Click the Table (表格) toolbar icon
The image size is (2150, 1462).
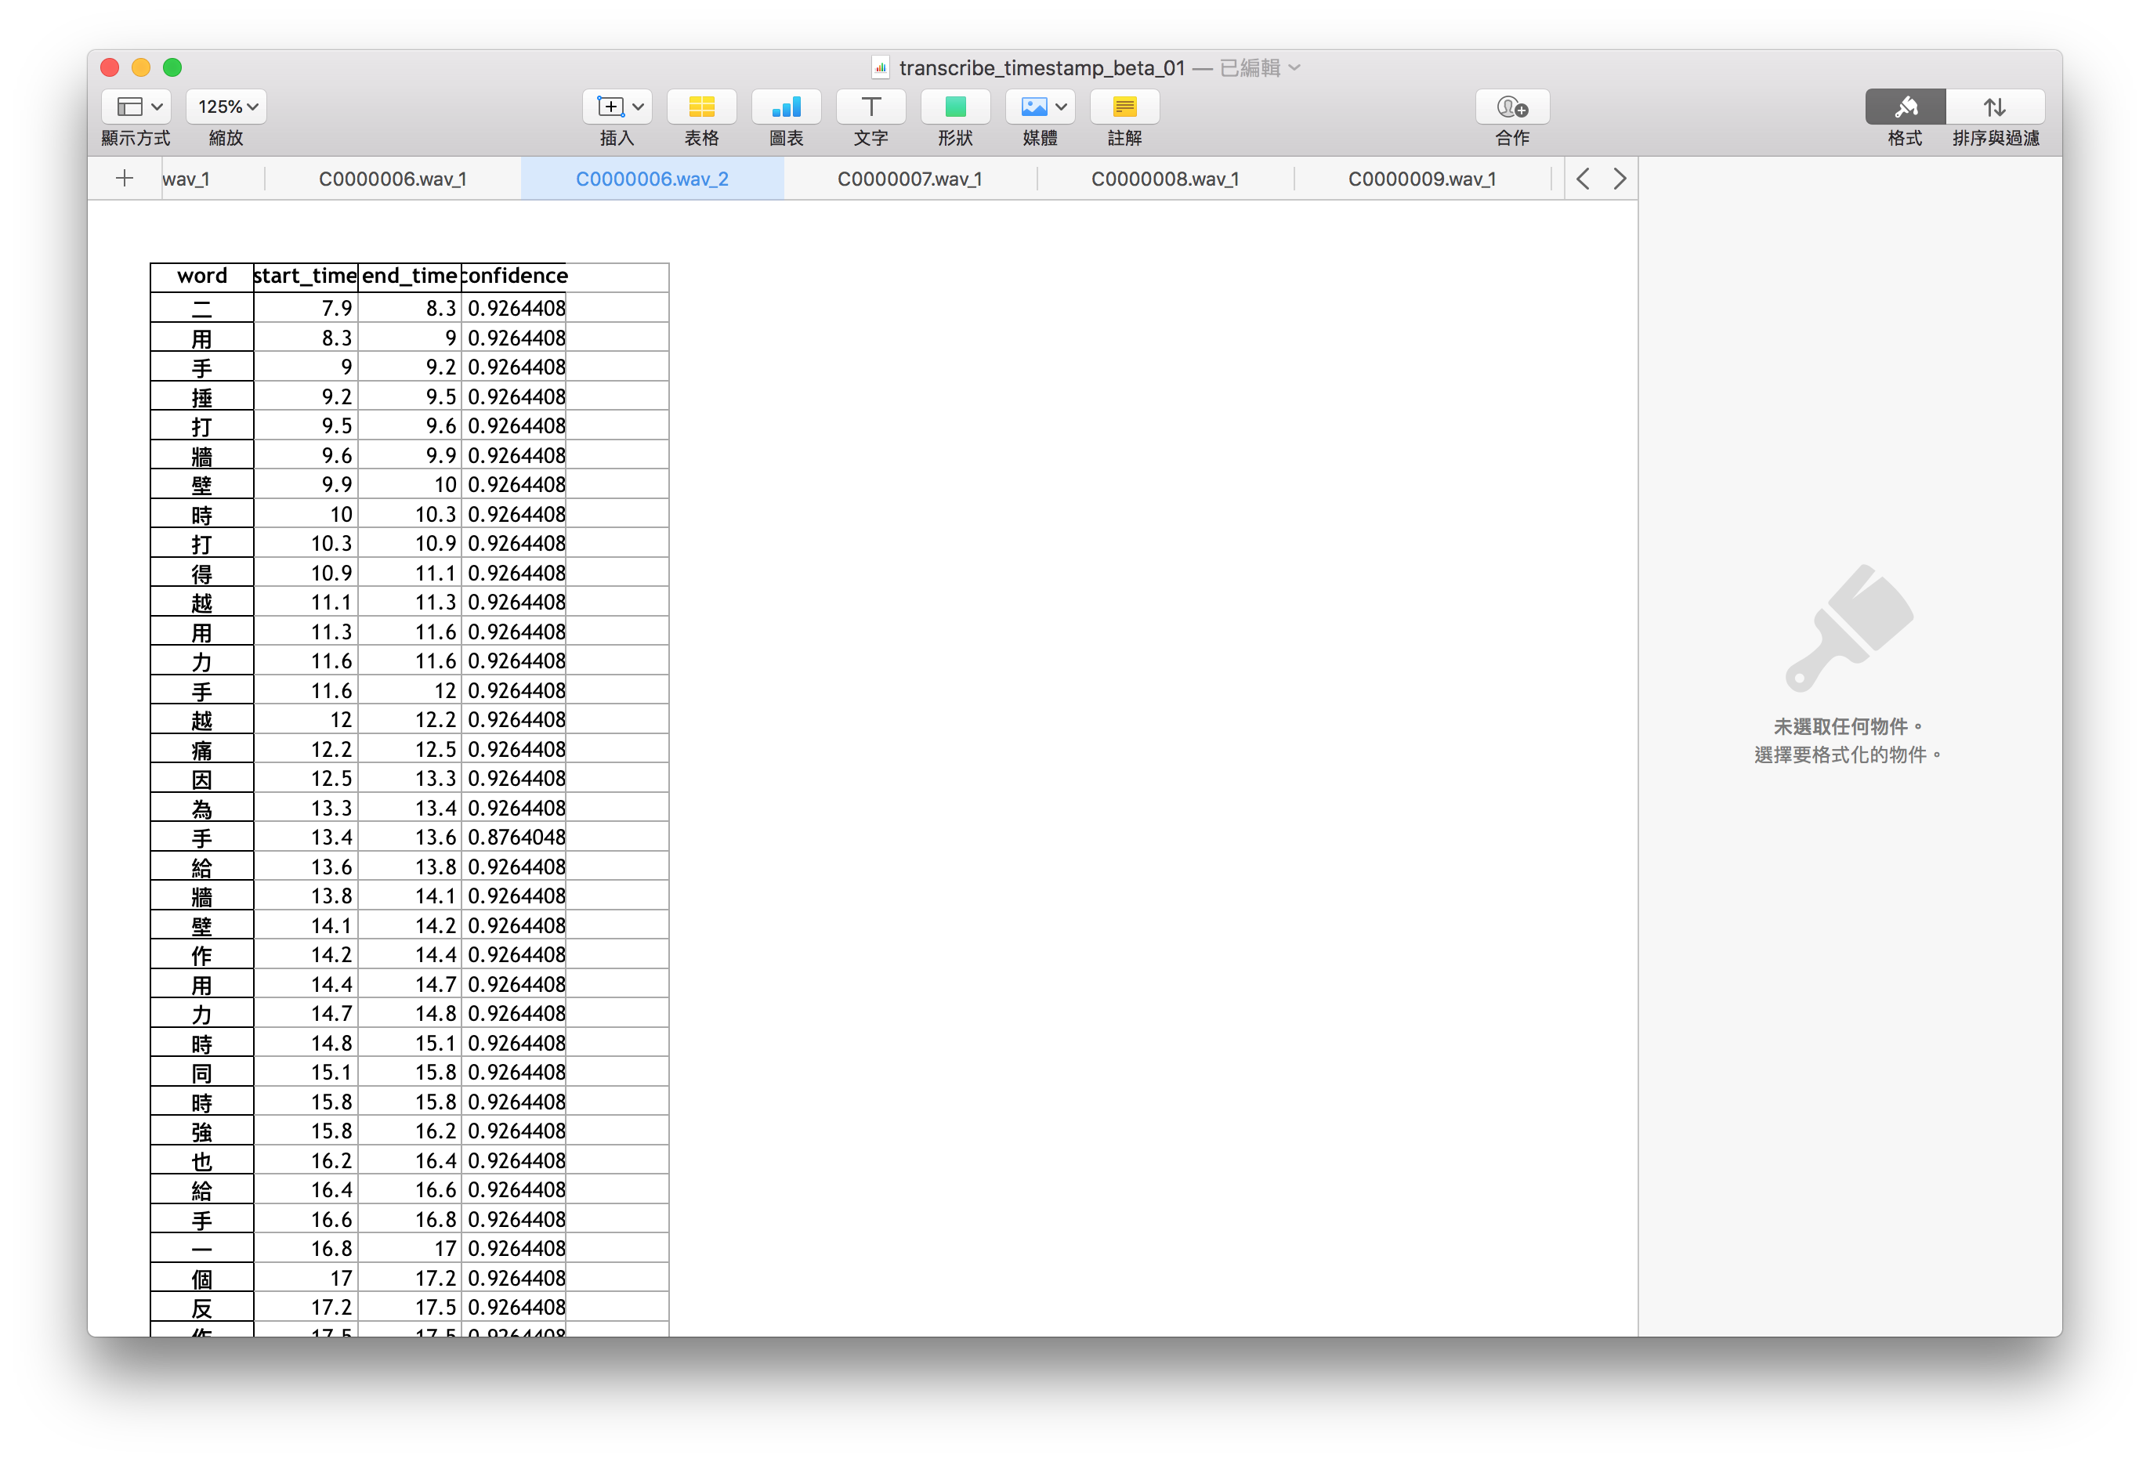click(x=701, y=107)
